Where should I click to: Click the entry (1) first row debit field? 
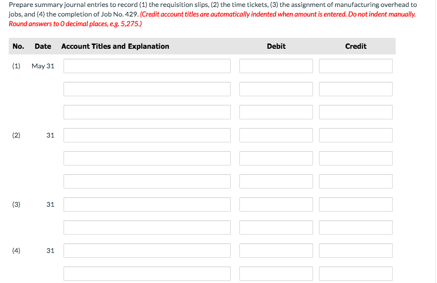[x=276, y=66]
